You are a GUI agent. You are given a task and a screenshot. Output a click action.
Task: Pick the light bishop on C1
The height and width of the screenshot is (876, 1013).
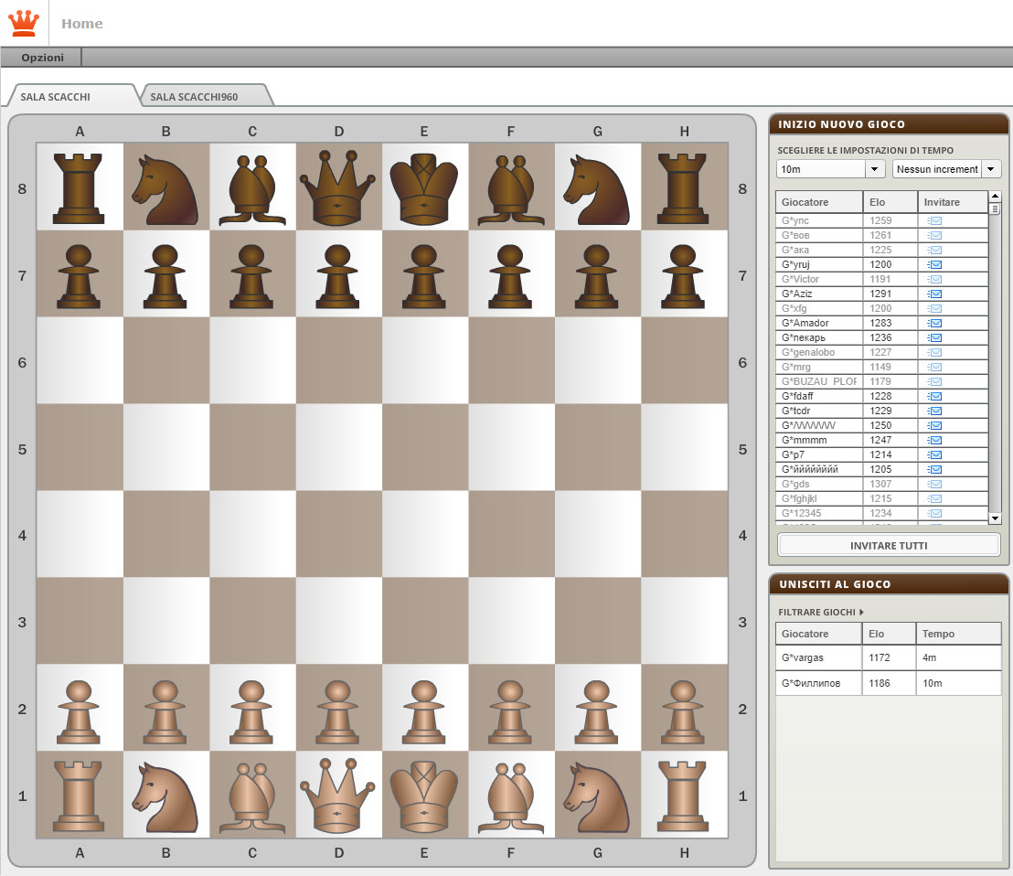[x=252, y=798]
